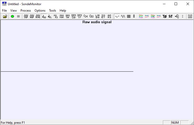This screenshot has height=125, width=194.
Task: Open the Help menu
Action: coord(63,11)
